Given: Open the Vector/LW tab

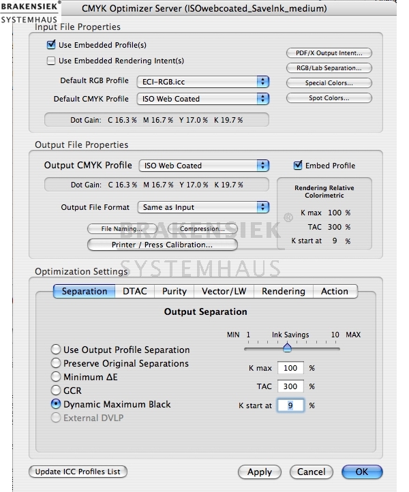Looking at the screenshot, I should click(224, 291).
